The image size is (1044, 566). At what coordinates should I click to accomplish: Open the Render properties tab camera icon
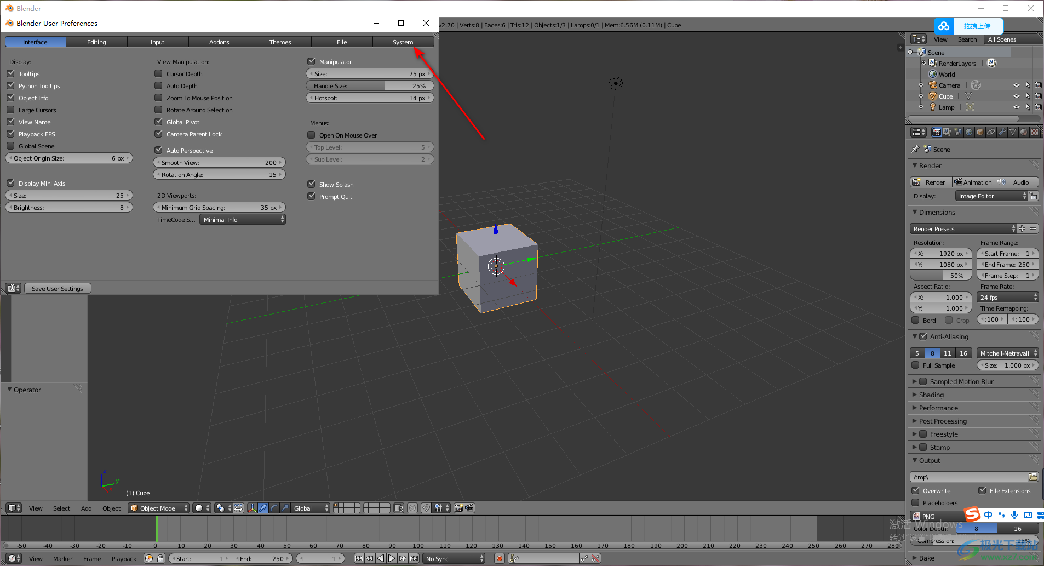(937, 132)
